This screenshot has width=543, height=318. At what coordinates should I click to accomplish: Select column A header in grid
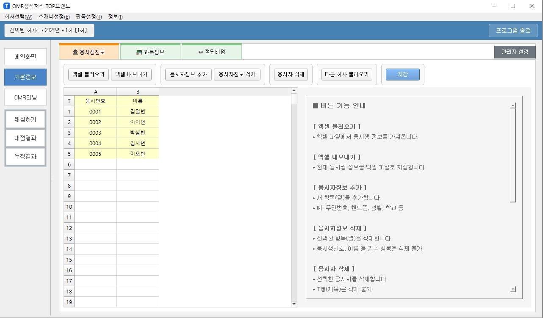(x=95, y=91)
